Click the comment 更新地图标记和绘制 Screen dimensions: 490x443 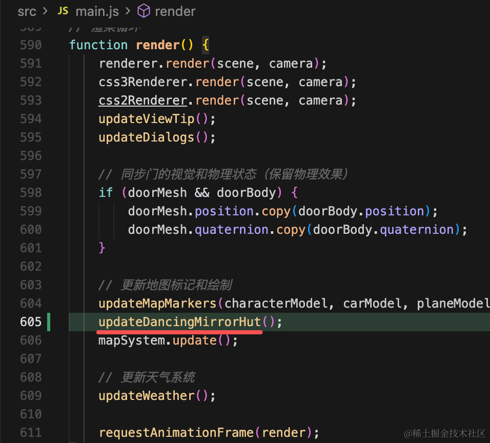(x=166, y=285)
